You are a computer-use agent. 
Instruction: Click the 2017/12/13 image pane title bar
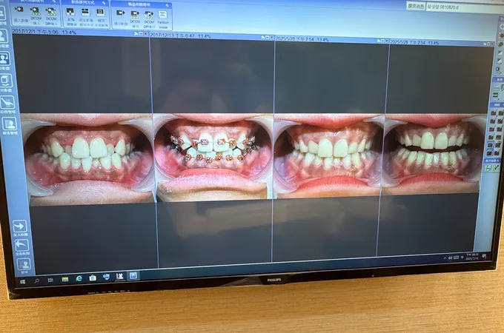(212, 36)
